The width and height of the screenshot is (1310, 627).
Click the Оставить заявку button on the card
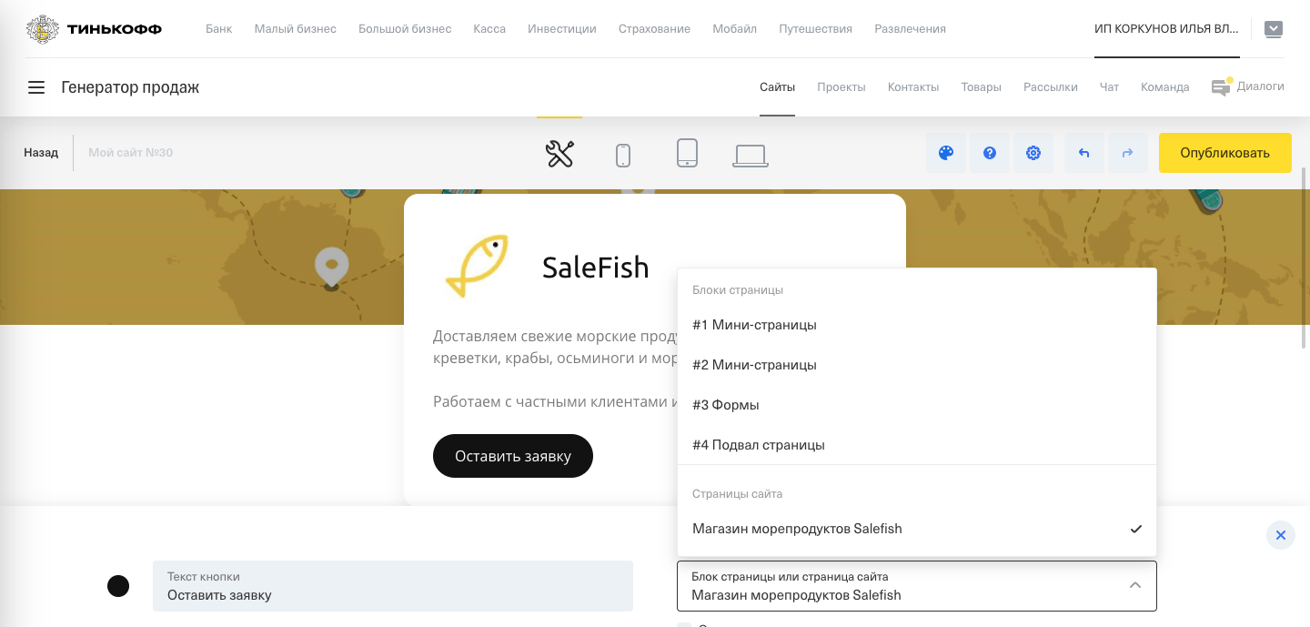[x=513, y=456]
